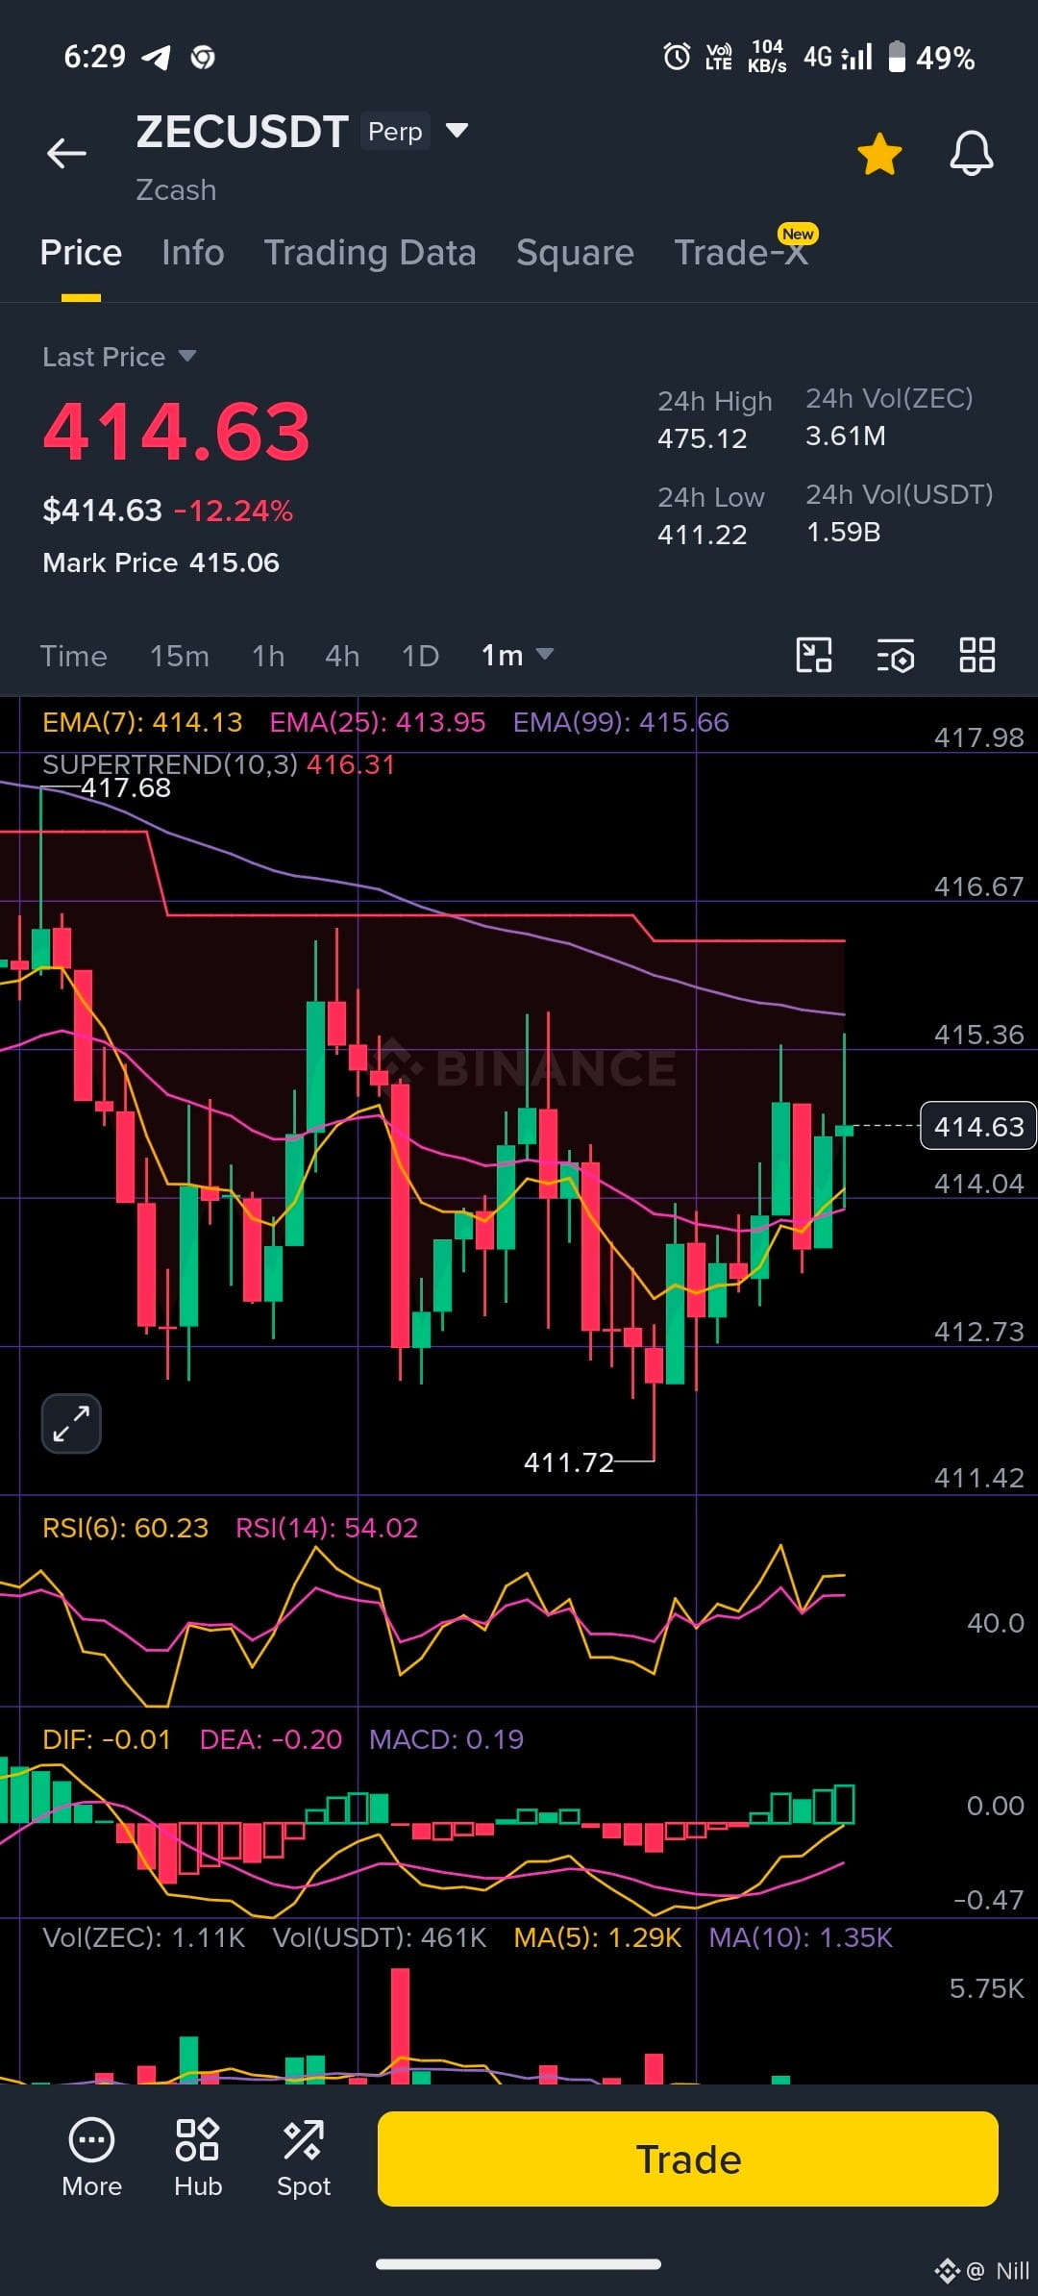Screen dimensions: 1038x2296
Task: Tap the back arrow icon
Action: coord(67,153)
